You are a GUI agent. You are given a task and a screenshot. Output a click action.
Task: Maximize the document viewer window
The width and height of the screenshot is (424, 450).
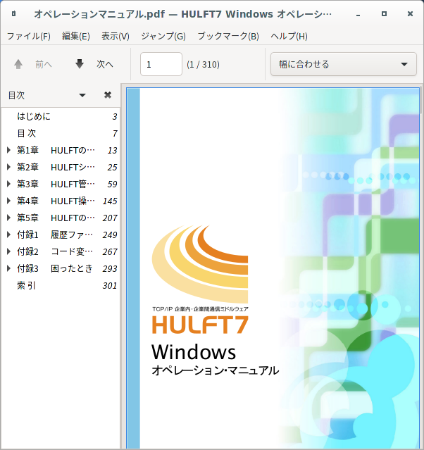pyautogui.click(x=384, y=14)
